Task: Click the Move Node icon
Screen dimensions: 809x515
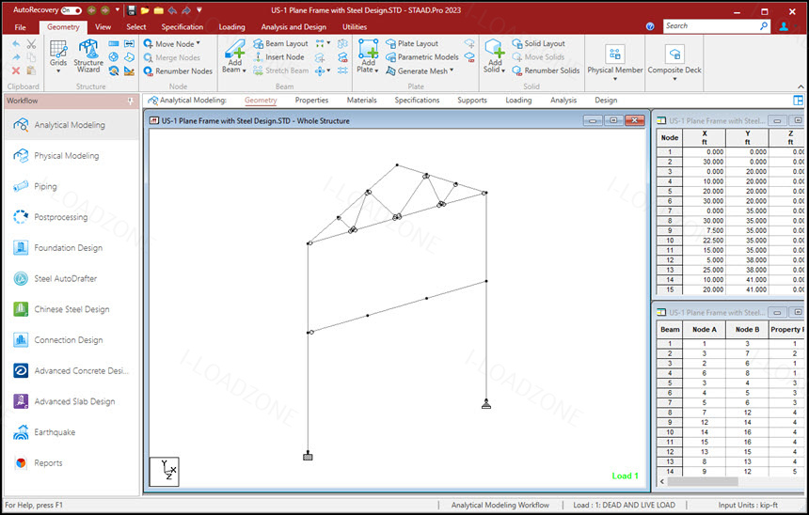Action: click(x=148, y=44)
